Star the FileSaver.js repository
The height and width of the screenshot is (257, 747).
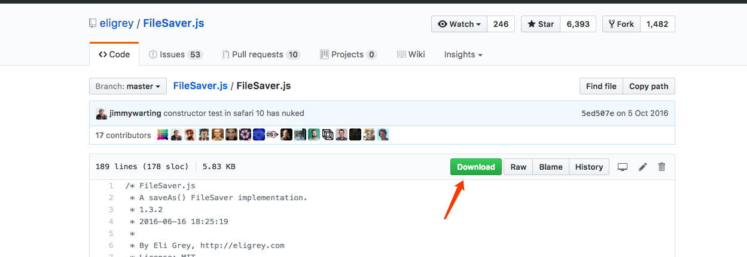tap(541, 24)
